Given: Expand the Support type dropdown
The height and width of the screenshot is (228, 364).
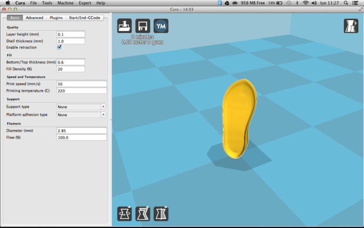Looking at the screenshot, I should click(82, 107).
